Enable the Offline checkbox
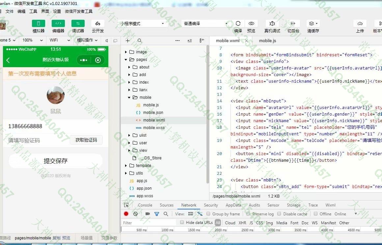The width and height of the screenshot is (382, 245). [315, 214]
